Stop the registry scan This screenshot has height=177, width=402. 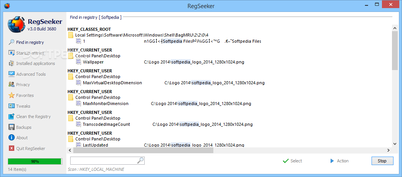[382, 161]
